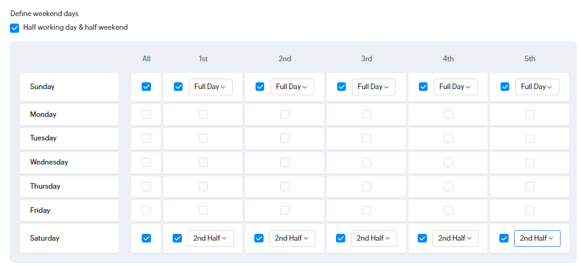581x266 pixels.
Task: Open the Saturday 1st 2nd Half dropdown
Action: click(x=210, y=238)
